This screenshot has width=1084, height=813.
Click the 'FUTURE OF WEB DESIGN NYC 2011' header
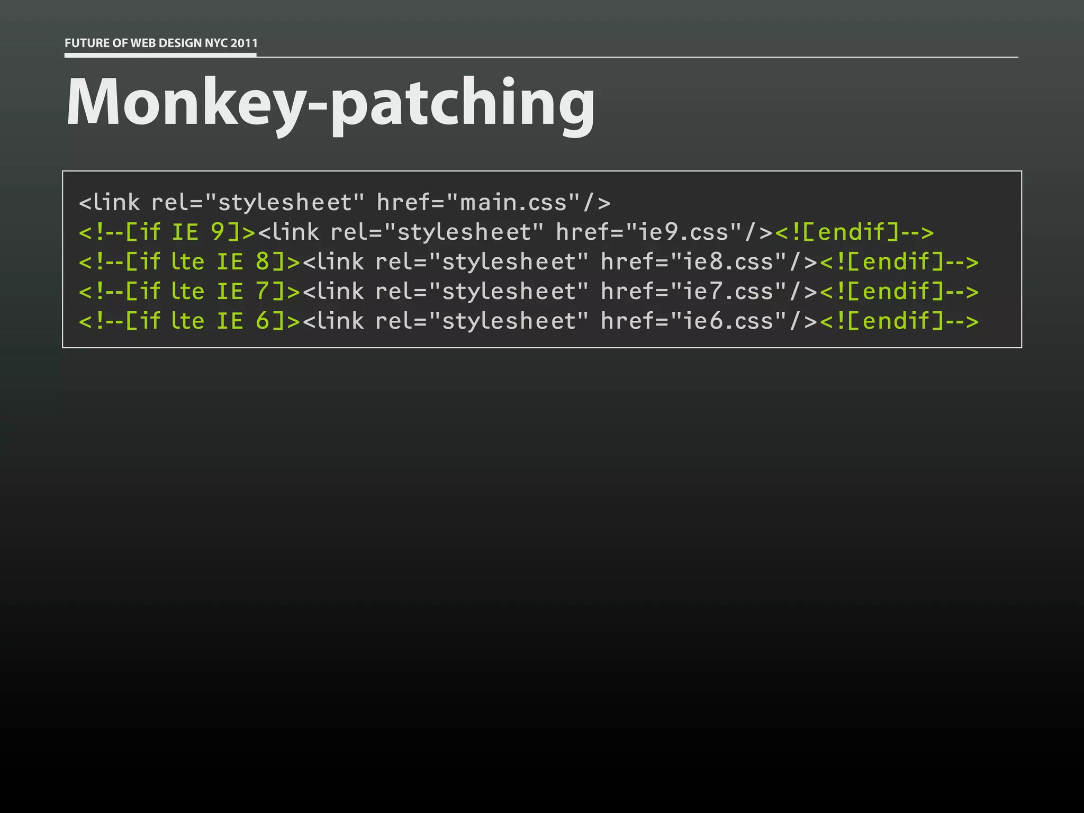coord(161,43)
